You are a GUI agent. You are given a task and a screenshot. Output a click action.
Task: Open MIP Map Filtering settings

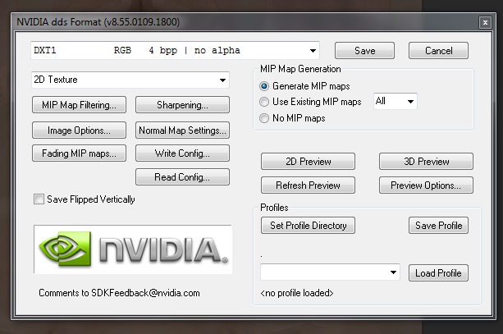coord(79,105)
